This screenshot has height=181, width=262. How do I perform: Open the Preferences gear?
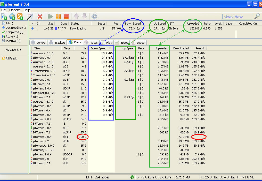(94, 16)
